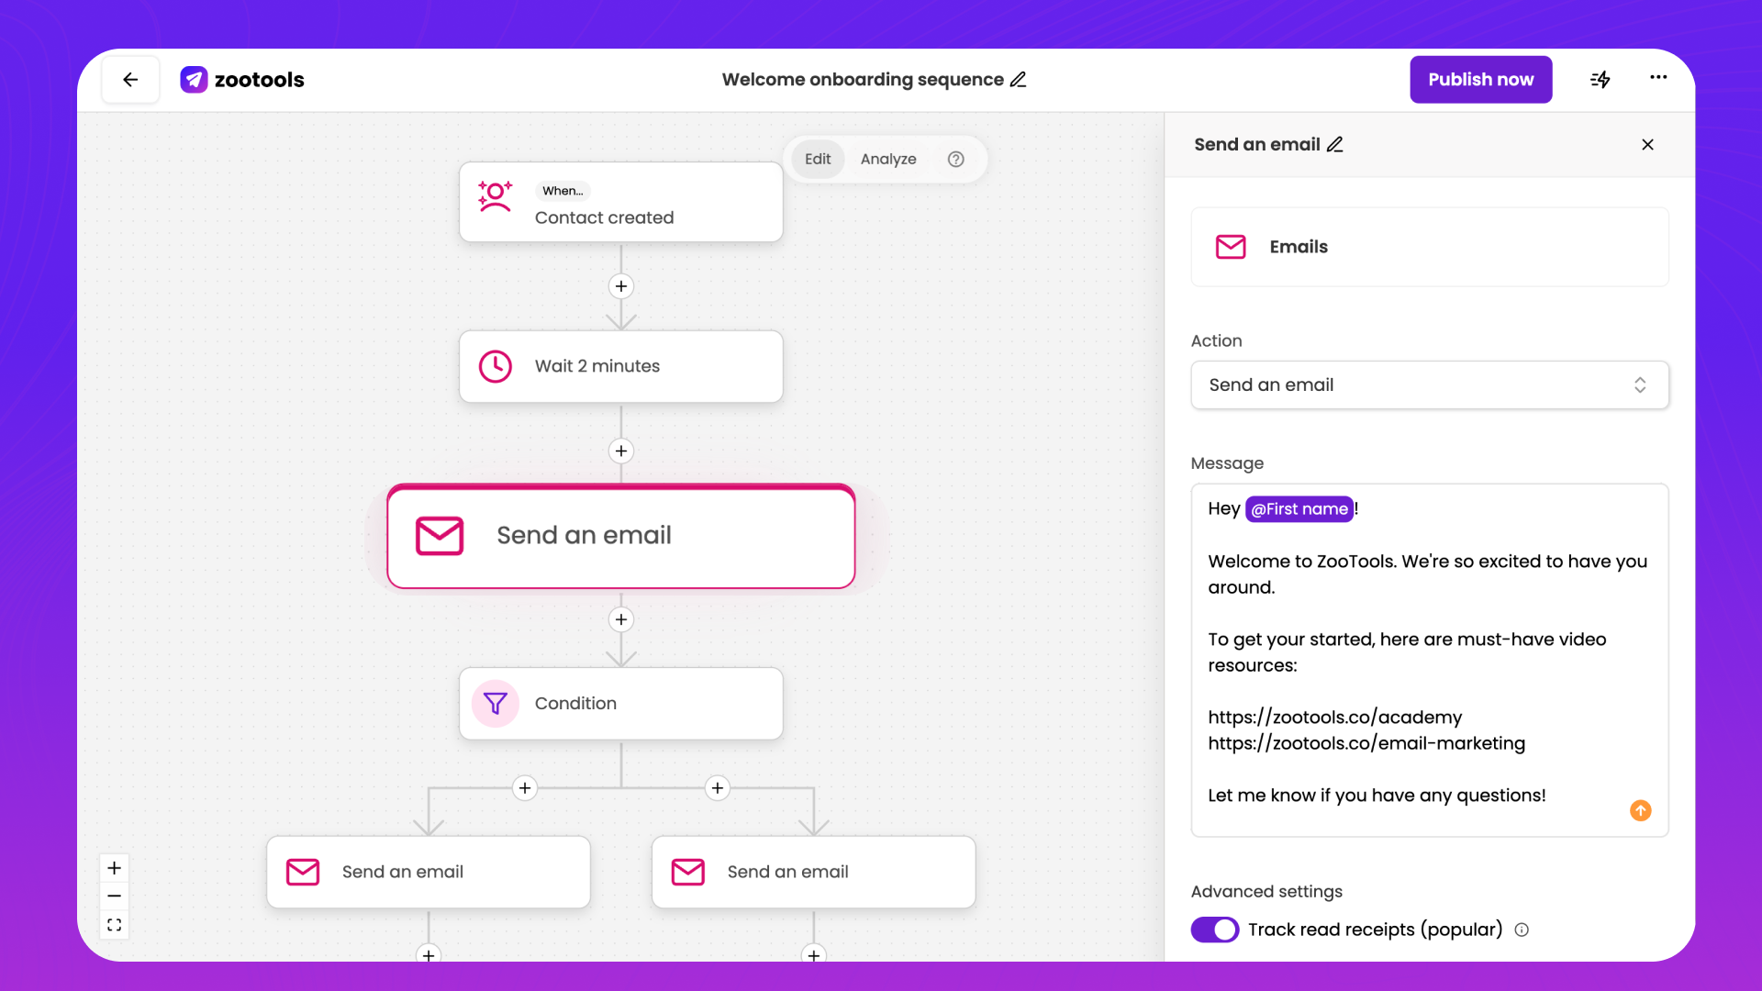
Task: Click the Condition filter icon
Action: [495, 703]
